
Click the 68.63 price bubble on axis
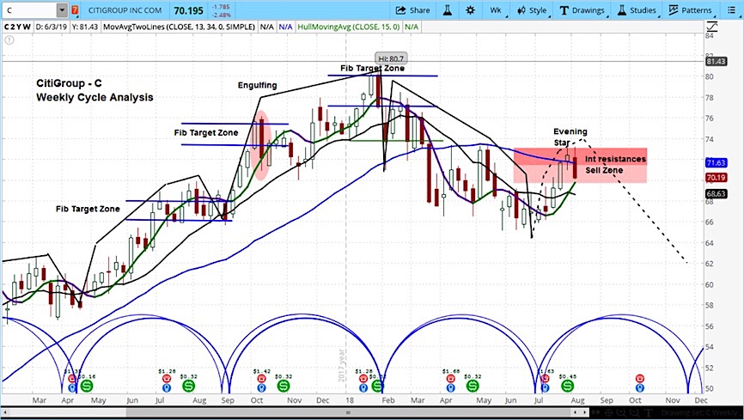coord(716,194)
